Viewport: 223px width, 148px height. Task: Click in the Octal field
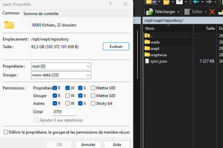(x=64, y=112)
